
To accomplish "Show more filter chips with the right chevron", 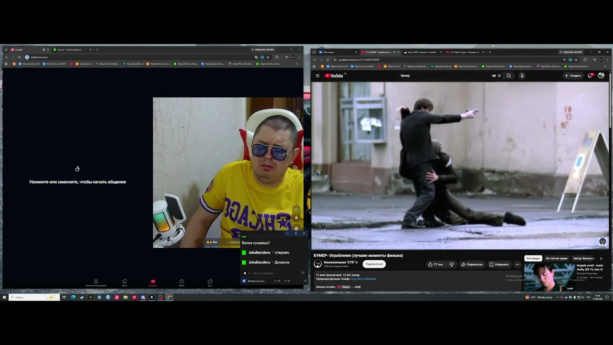I will point(601,258).
